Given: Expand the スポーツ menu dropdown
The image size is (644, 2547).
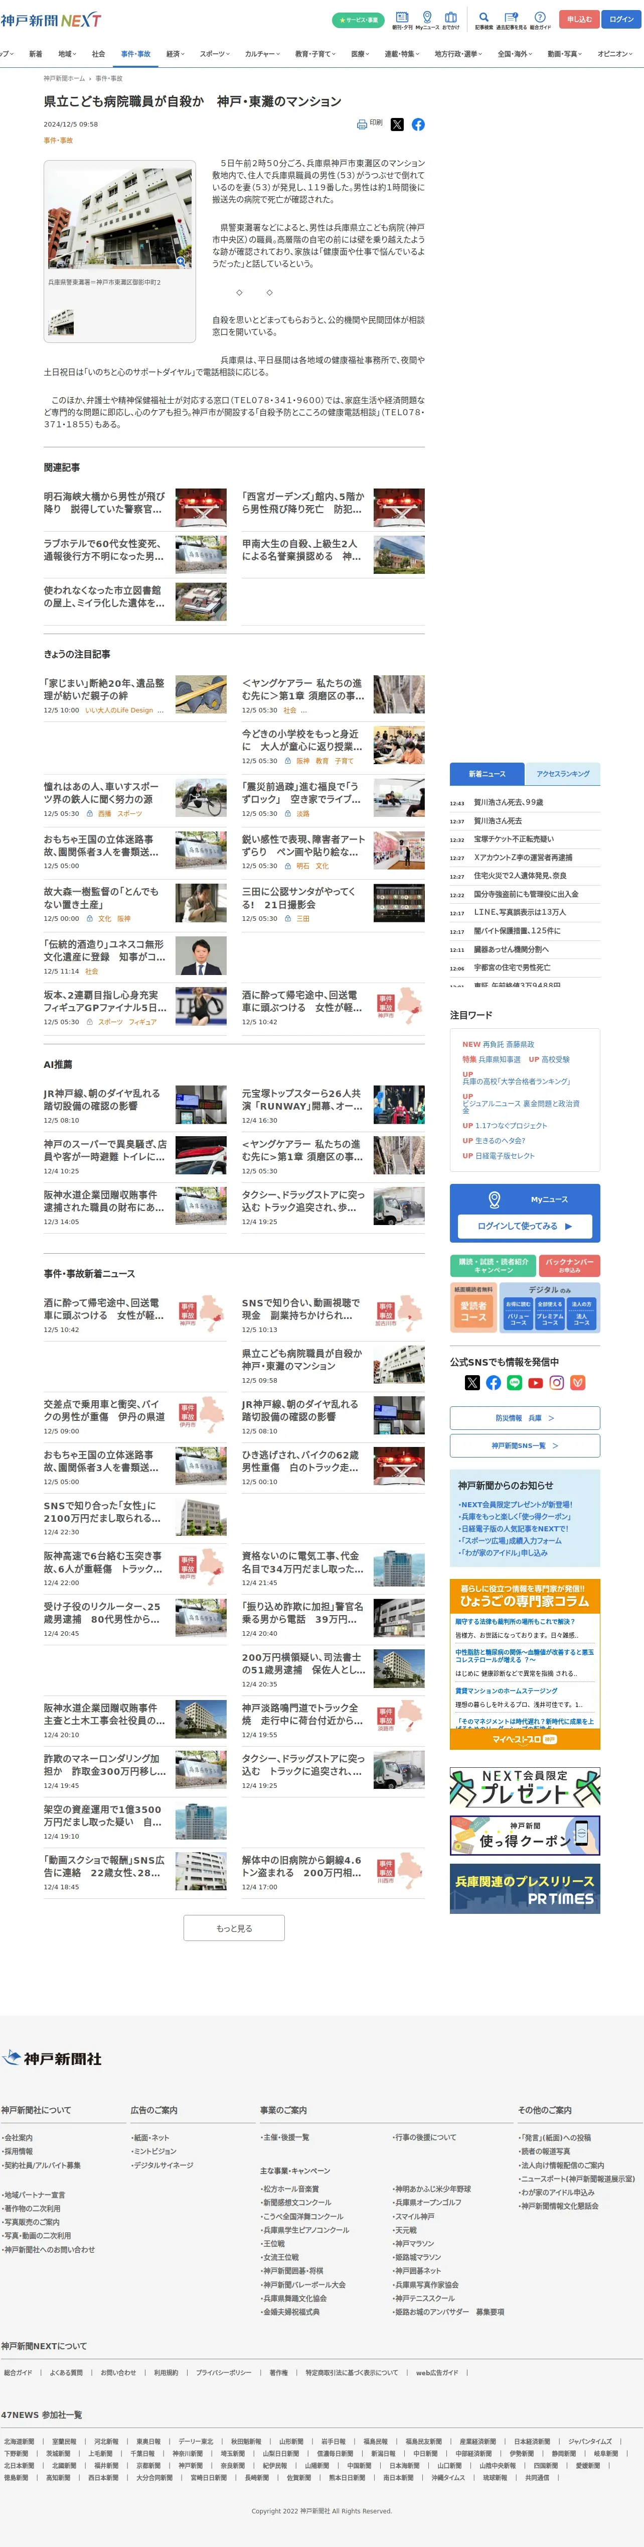Looking at the screenshot, I should pyautogui.click(x=214, y=54).
